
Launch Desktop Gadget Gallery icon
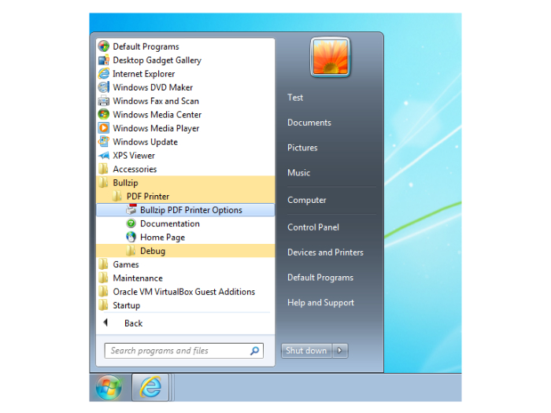(x=104, y=60)
